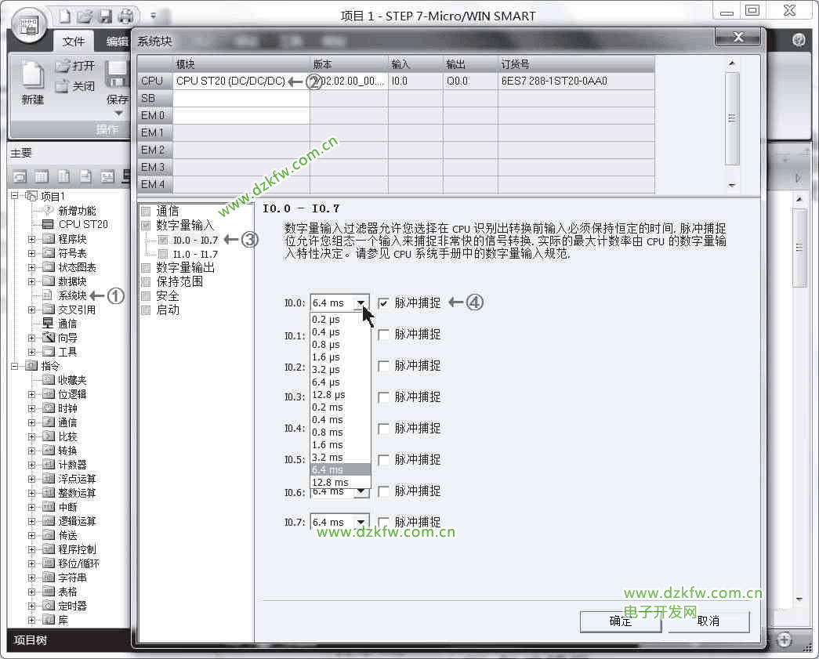
Task: Click the 位逻辑 instruction folder icon
Action: tap(49, 393)
